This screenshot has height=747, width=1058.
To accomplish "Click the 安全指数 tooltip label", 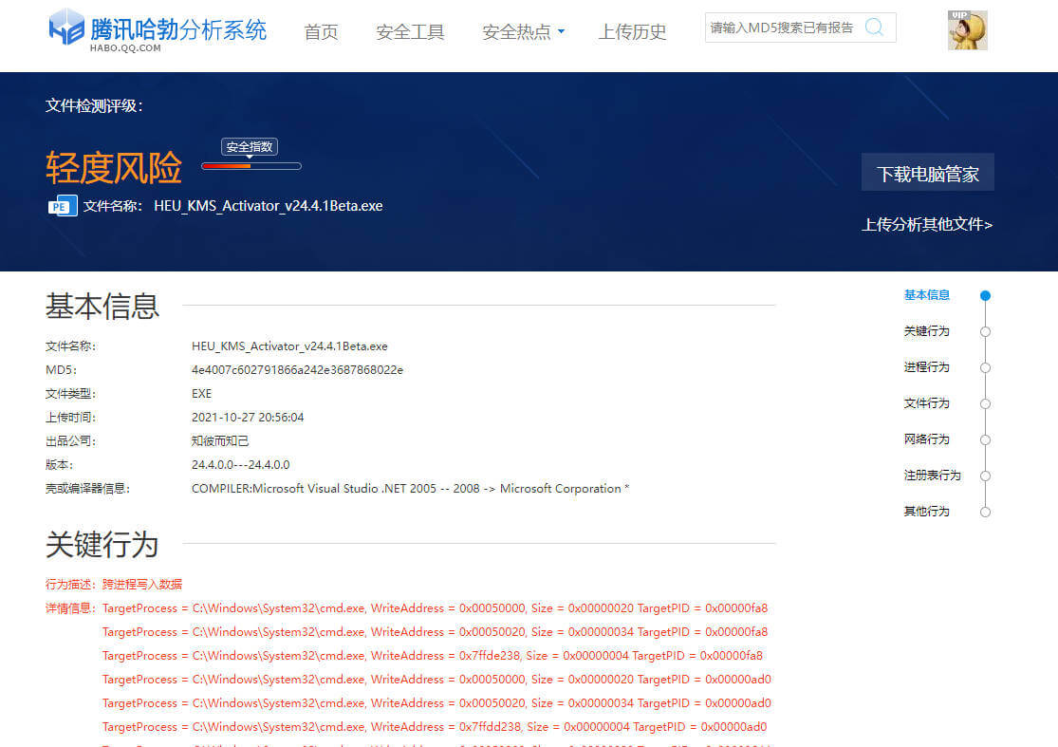I will coord(249,147).
